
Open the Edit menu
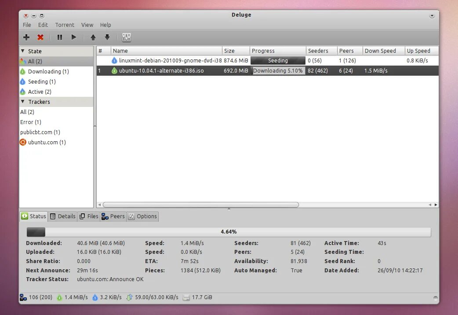click(x=43, y=25)
